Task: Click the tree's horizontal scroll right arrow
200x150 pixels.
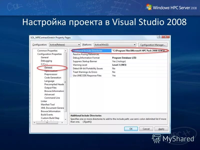Action: pos(62,122)
